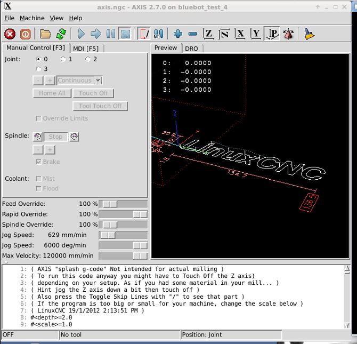This screenshot has width=357, height=344.
Task: Click the 'No tool' status field
Action: coord(120,334)
